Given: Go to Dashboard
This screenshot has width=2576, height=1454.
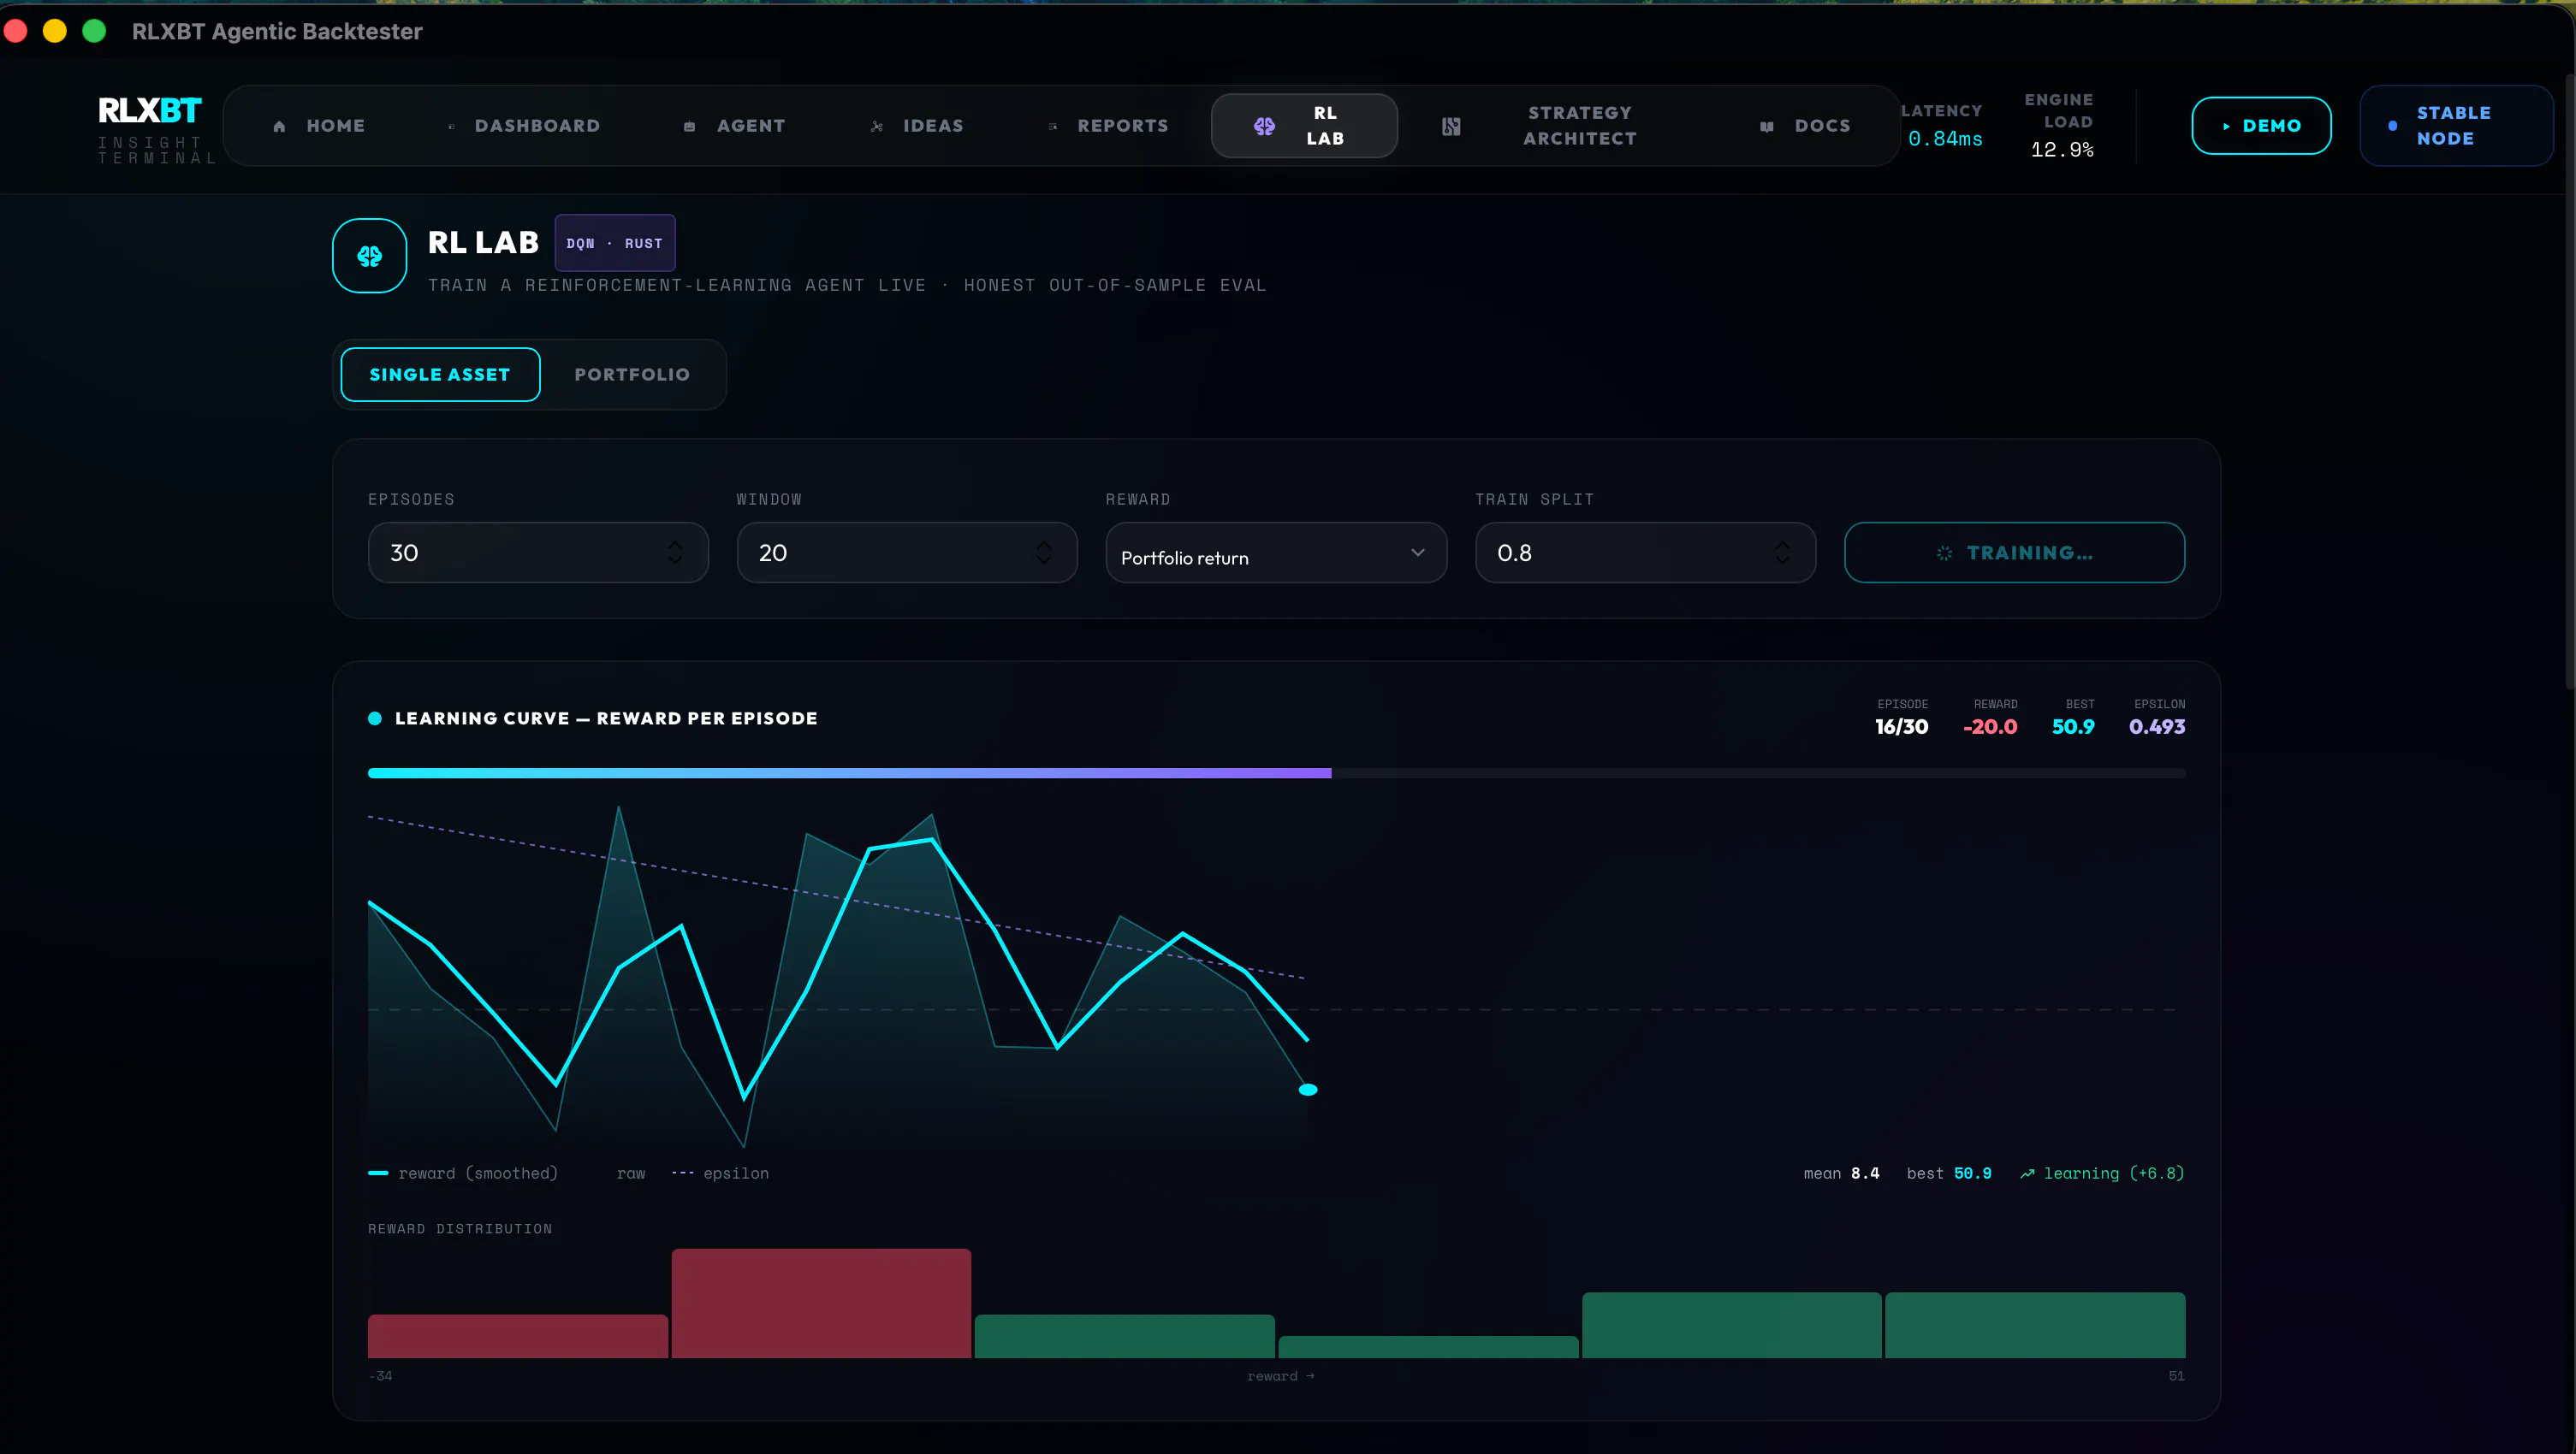Looking at the screenshot, I should [524, 126].
